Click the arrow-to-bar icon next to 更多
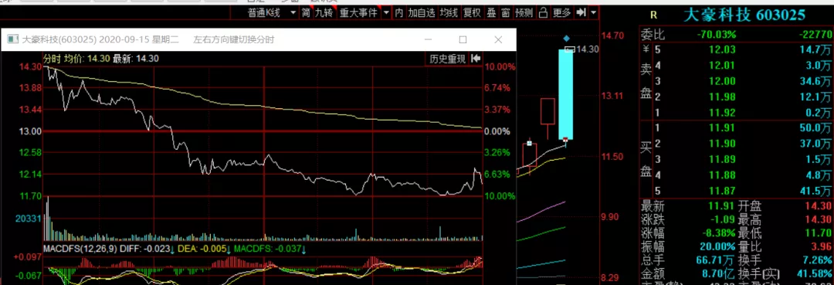This screenshot has height=285, width=834. click(x=581, y=12)
